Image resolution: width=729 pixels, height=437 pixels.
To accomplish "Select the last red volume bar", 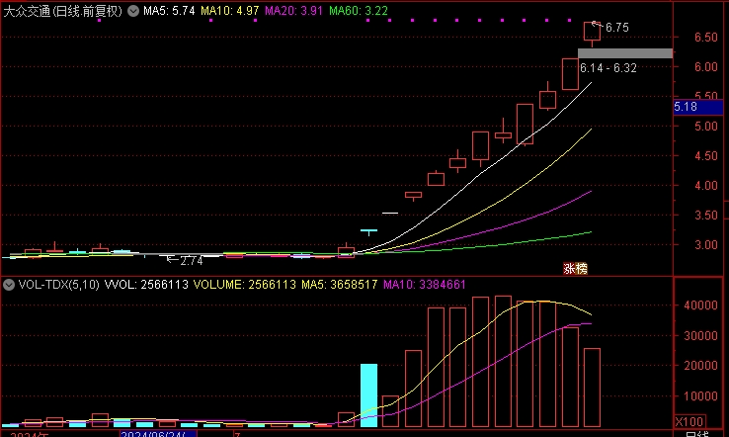I will click(x=592, y=388).
